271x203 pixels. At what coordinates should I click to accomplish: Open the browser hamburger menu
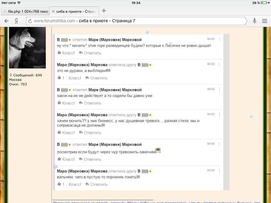[x=264, y=21]
